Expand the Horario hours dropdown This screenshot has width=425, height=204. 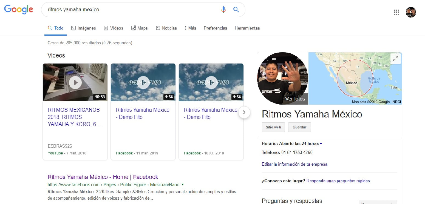321,144
